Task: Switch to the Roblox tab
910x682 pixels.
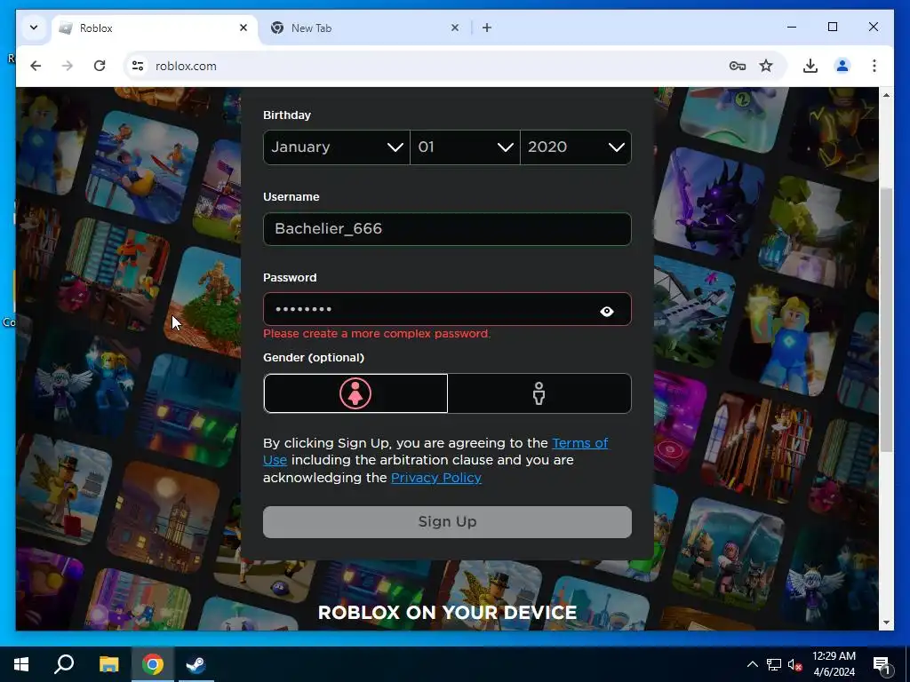Action: 155,28
